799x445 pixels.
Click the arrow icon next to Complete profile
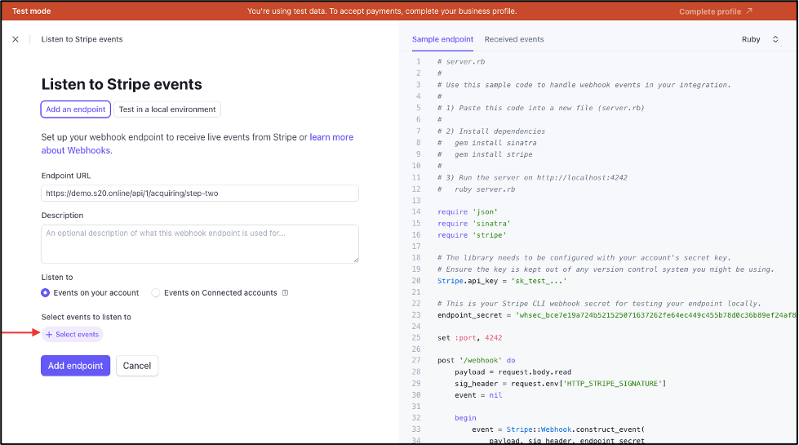(749, 11)
